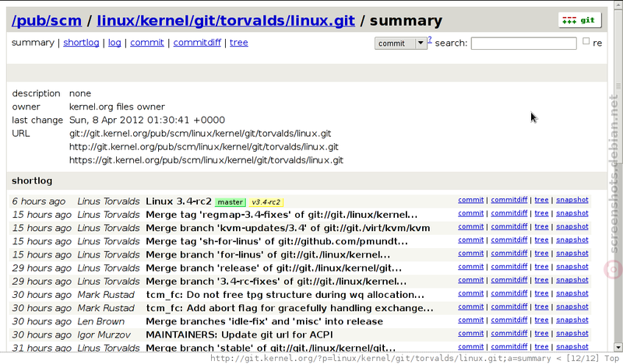Switch to the commit view in navigation
Screen dimensions: 623x364
tap(147, 43)
